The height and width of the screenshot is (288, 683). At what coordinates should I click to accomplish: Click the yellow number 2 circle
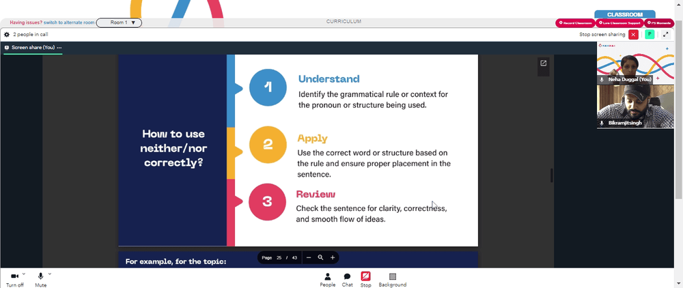click(268, 145)
